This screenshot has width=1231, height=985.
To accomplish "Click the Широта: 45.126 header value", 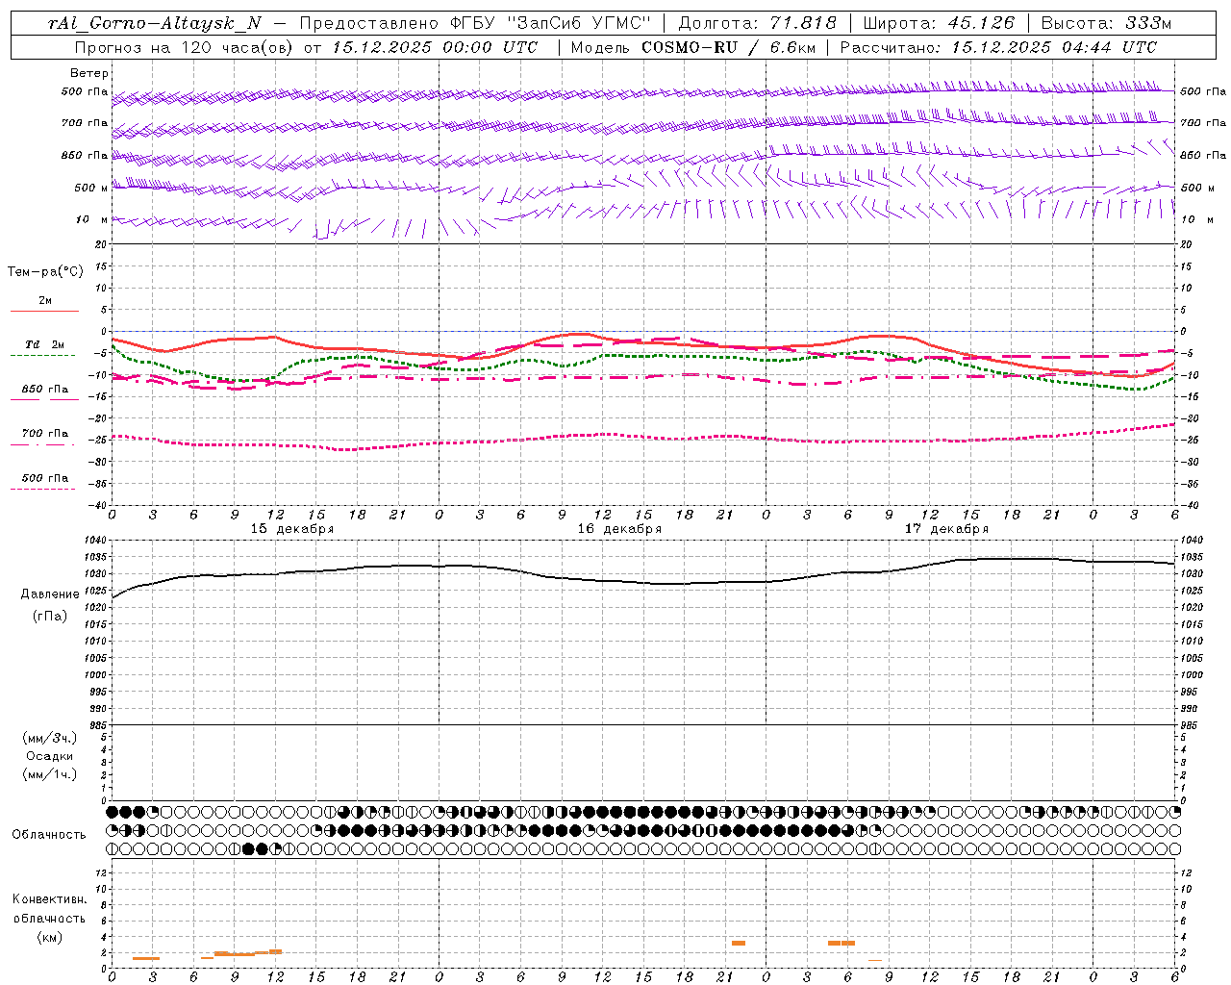I will pos(939,23).
